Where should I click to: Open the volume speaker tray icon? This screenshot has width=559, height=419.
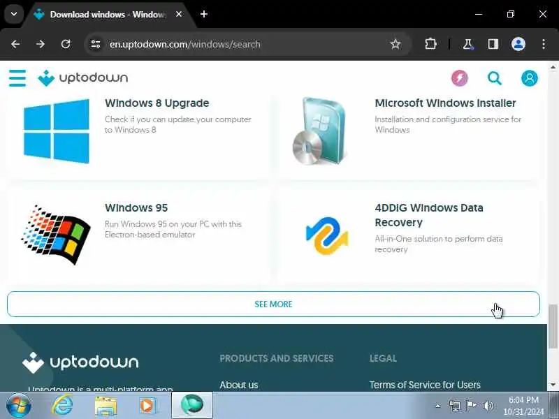point(488,406)
